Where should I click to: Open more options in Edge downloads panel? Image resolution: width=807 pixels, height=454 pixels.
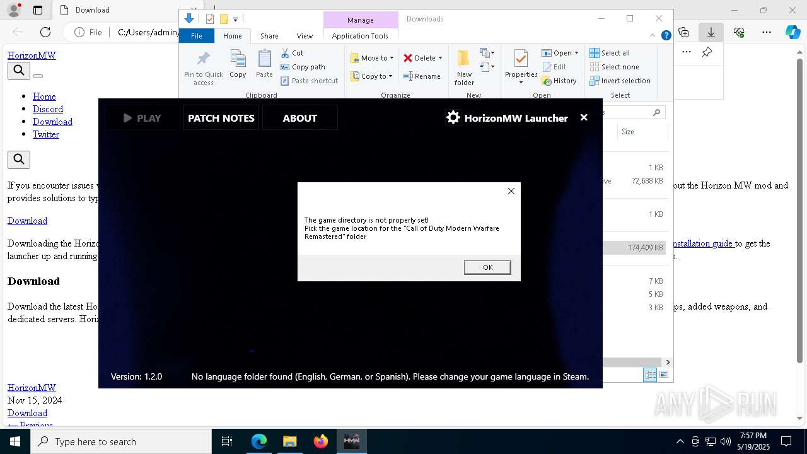(687, 52)
